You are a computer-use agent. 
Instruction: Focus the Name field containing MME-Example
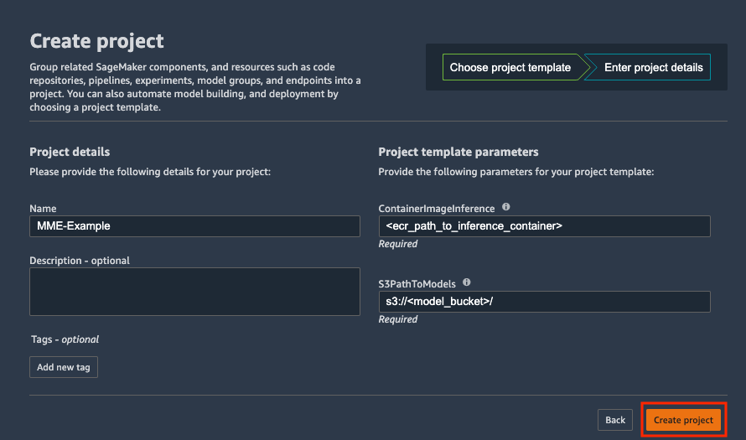(194, 226)
